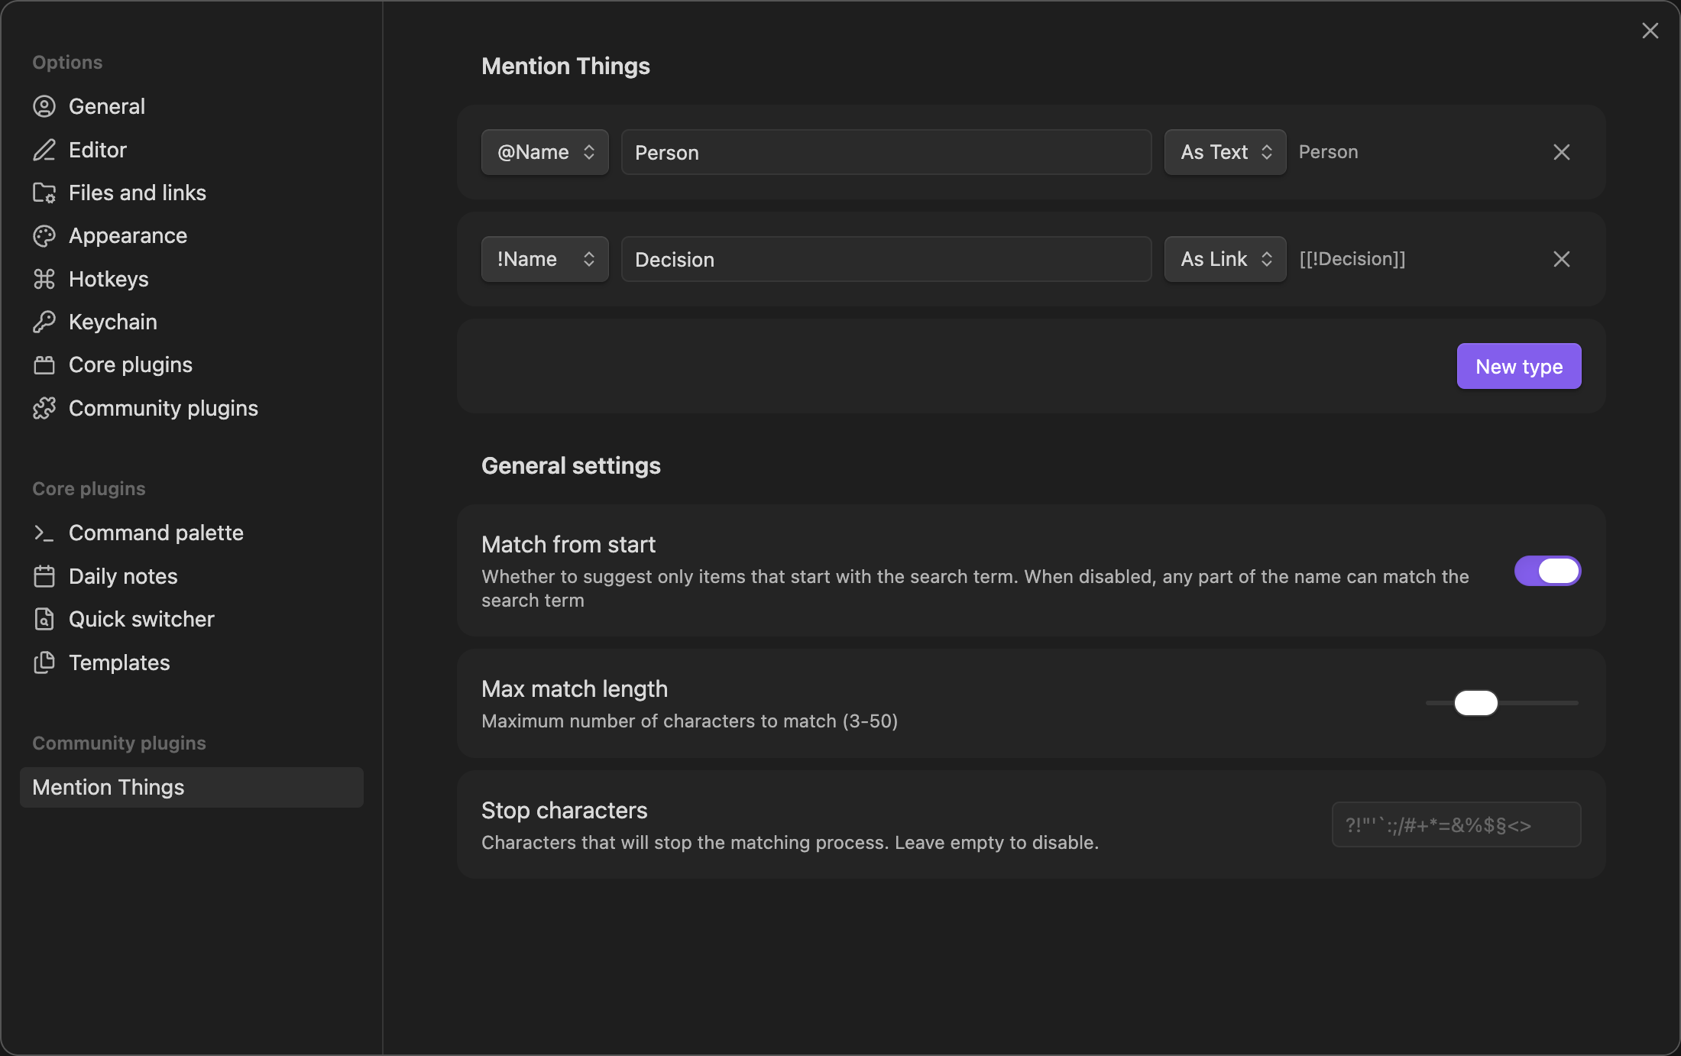
Task: Open the !Name trigger dropdown
Action: 545,259
